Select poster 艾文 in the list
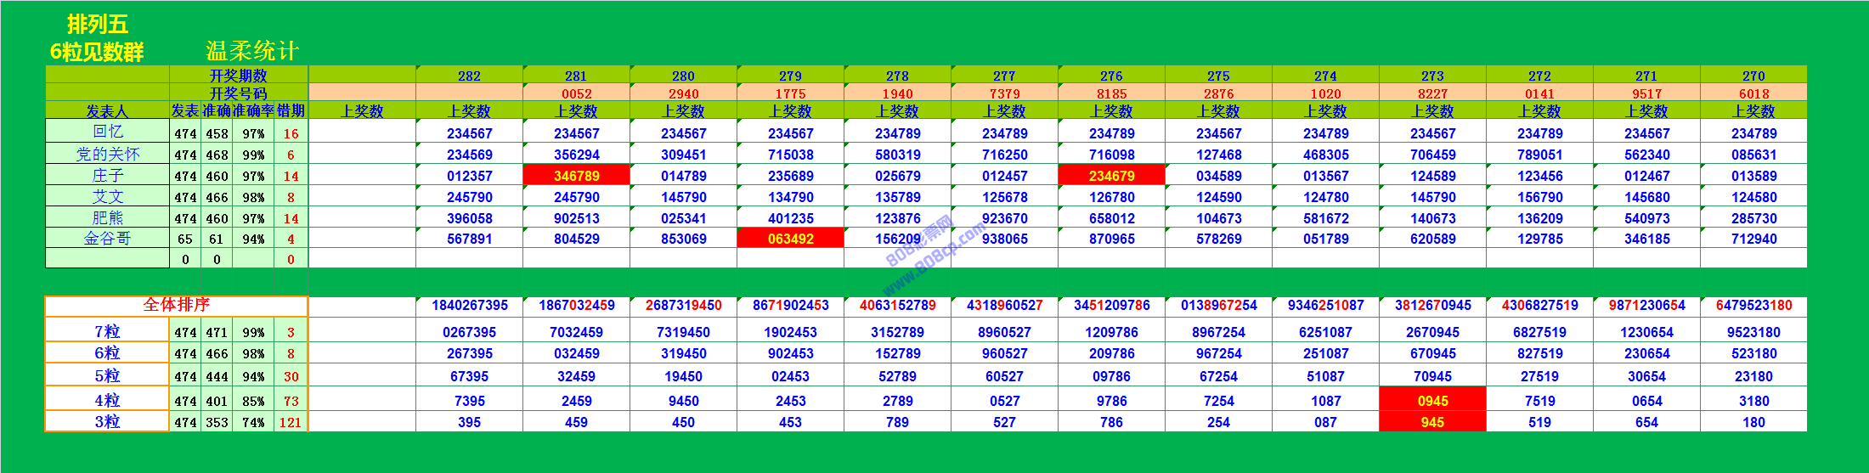 pos(108,197)
